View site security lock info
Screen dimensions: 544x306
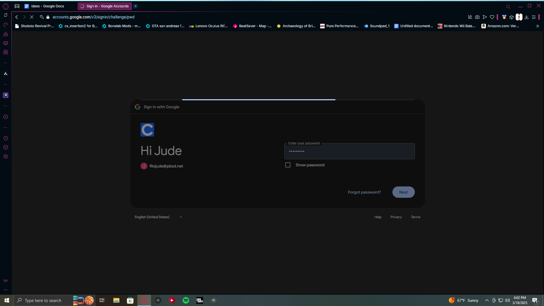coord(48,17)
